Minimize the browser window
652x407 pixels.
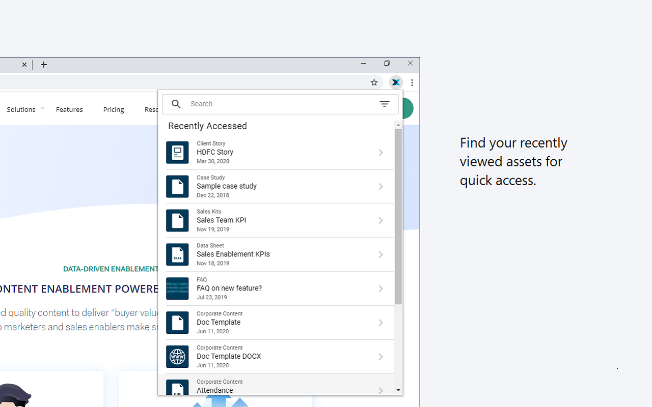pos(363,64)
